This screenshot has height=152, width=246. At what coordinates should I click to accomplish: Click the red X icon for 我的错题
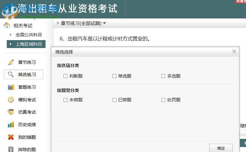[x=11, y=137]
